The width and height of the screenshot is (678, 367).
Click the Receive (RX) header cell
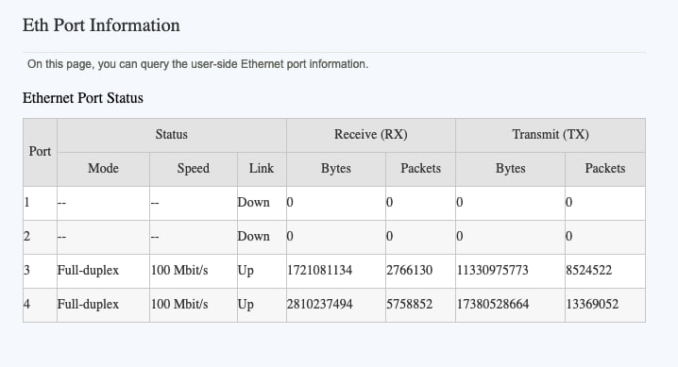tap(370, 135)
